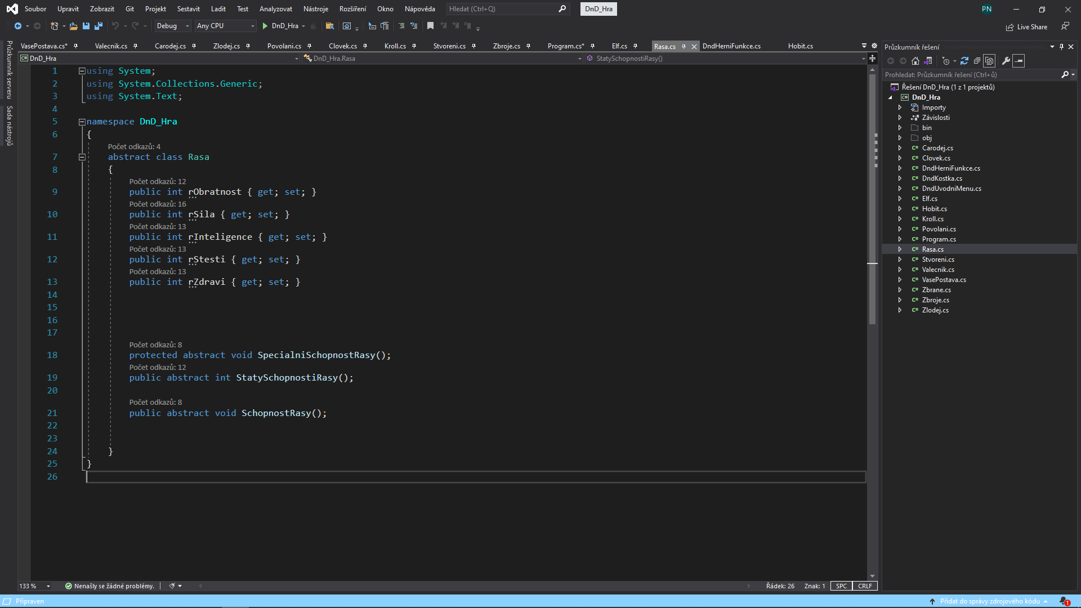This screenshot has width=1081, height=608.
Task: Click the Solution Explorer Refresh icon
Action: tap(964, 61)
